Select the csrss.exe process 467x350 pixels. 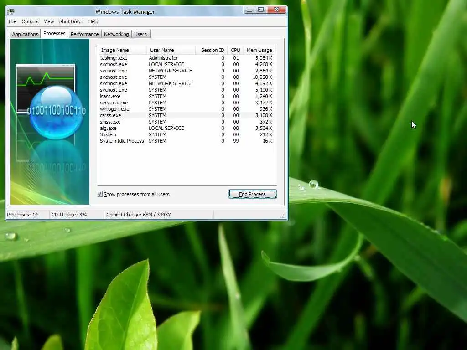[x=187, y=115]
